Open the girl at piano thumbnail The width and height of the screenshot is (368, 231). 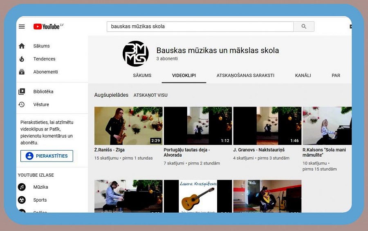point(327,126)
